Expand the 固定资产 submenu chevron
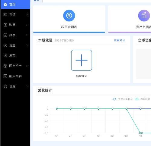This screenshot has height=146, width=151. 27,66
